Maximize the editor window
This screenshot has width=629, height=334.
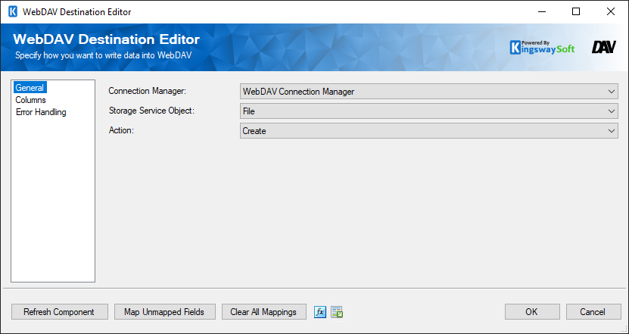click(x=576, y=11)
